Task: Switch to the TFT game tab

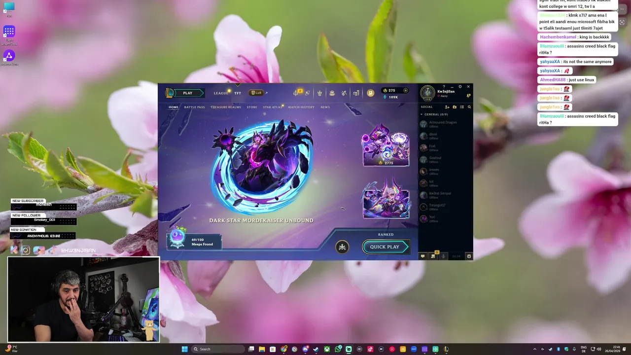Action: point(238,93)
